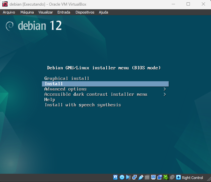This screenshot has width=211, height=182.
Task: Close the VirtualBox window
Action: 203,4
